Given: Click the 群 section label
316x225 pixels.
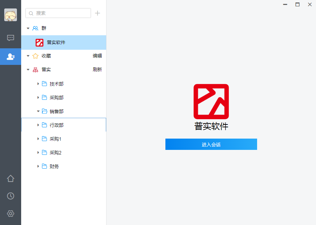Looking at the screenshot, I should [44, 28].
